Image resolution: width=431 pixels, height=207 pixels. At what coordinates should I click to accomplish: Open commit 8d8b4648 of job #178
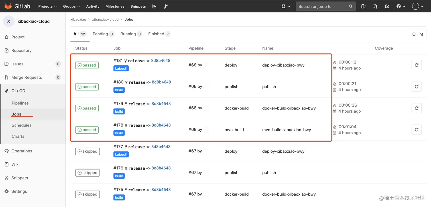(x=161, y=125)
